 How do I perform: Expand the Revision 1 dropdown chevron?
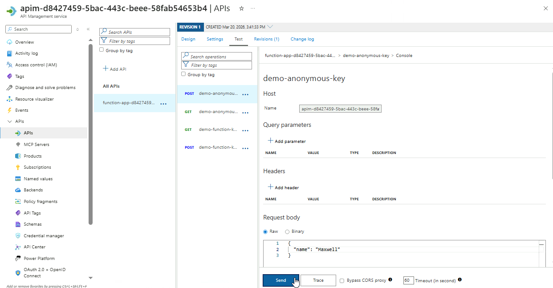pos(271,27)
